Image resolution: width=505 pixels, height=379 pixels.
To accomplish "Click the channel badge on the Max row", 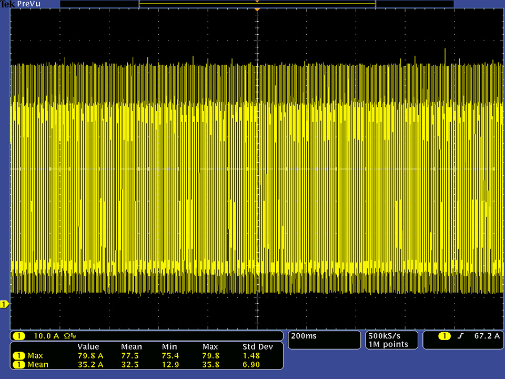I will pos(19,355).
